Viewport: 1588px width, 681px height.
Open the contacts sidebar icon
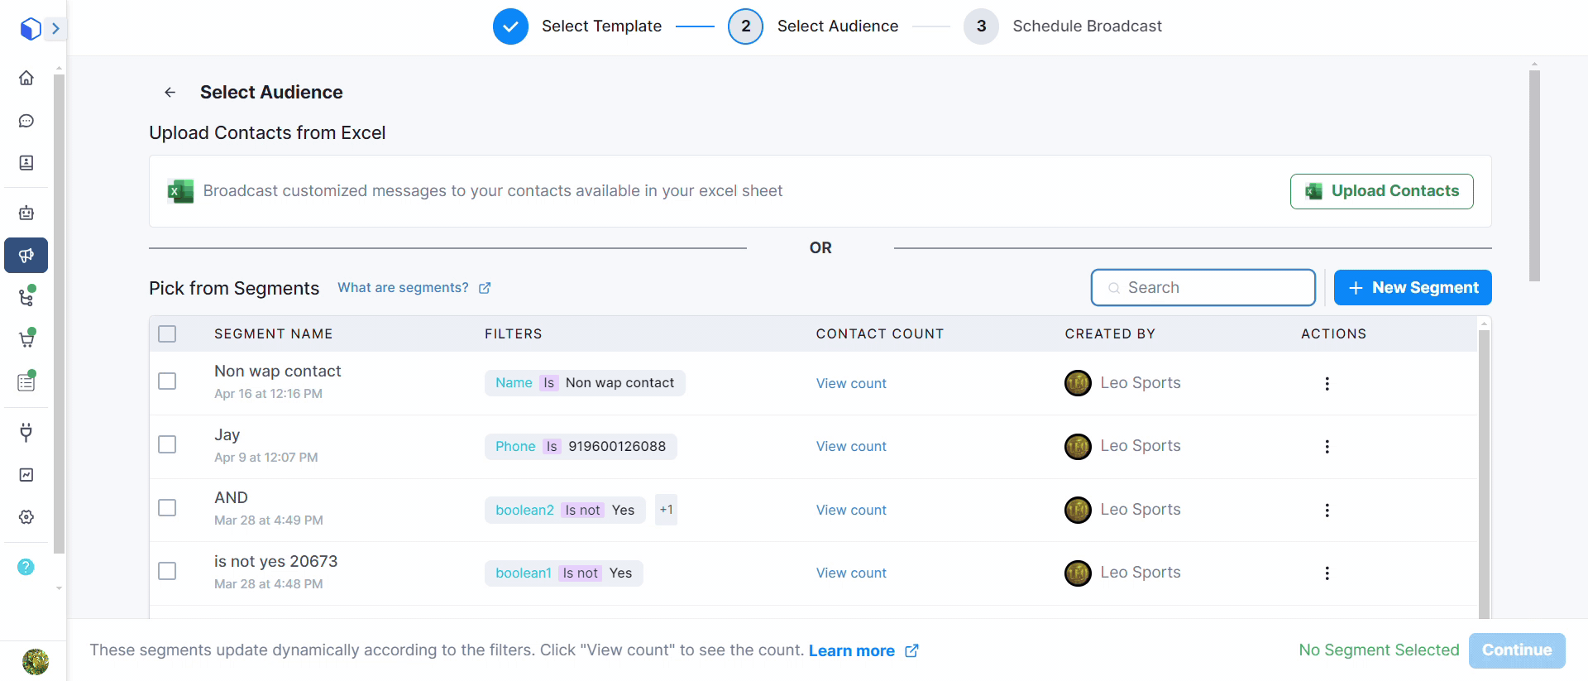26,163
